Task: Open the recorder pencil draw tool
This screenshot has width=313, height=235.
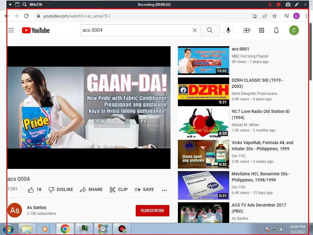Action: (296, 4)
